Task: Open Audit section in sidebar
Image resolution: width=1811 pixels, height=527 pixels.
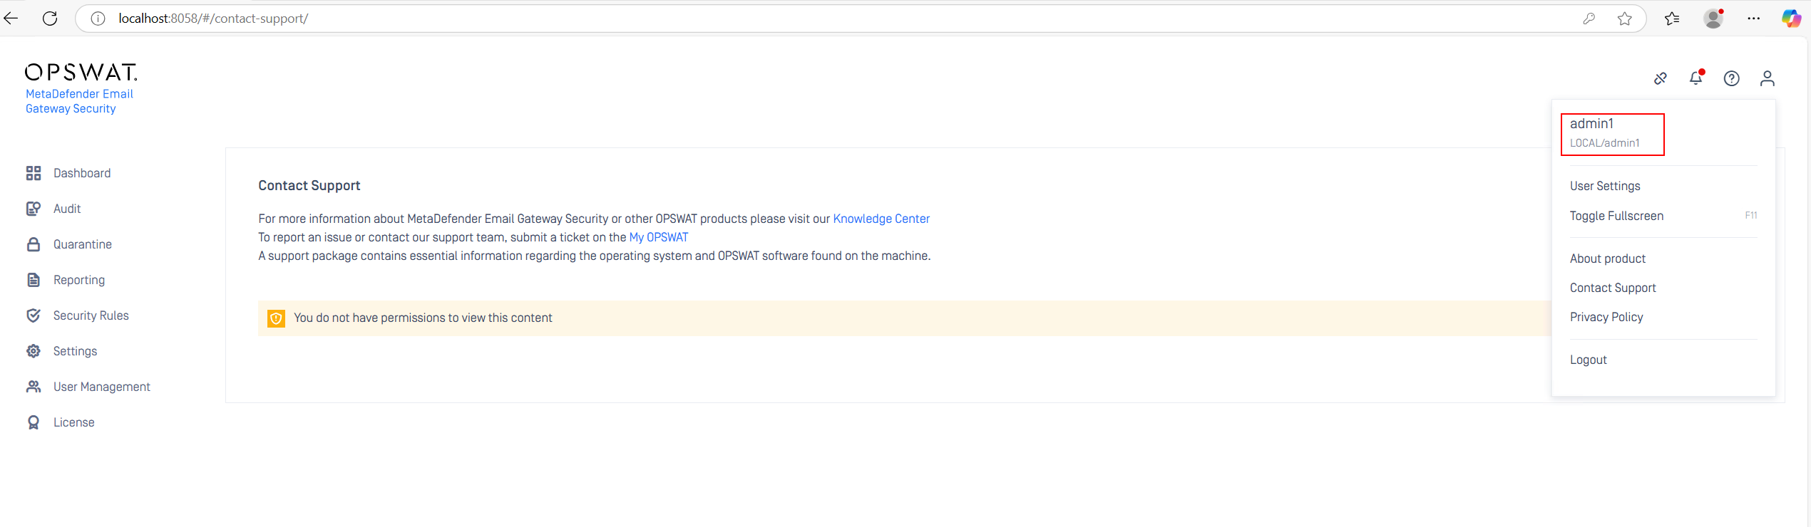Action: (67, 209)
